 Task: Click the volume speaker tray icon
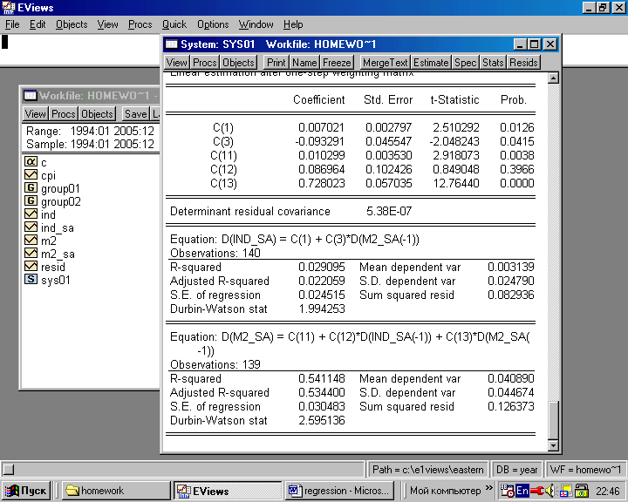(x=549, y=490)
